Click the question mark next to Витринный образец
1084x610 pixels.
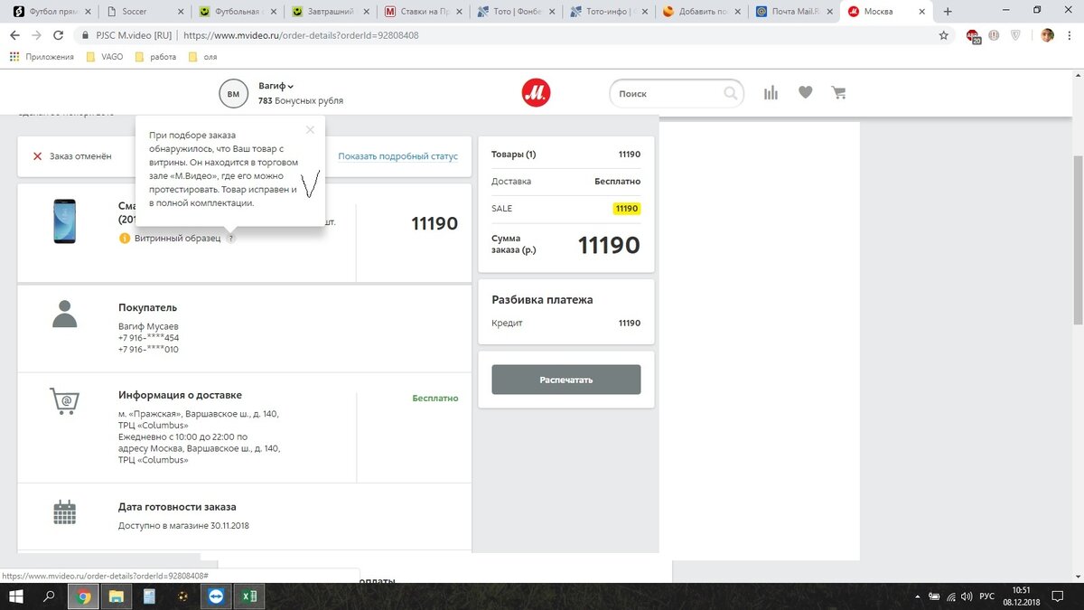click(x=230, y=239)
